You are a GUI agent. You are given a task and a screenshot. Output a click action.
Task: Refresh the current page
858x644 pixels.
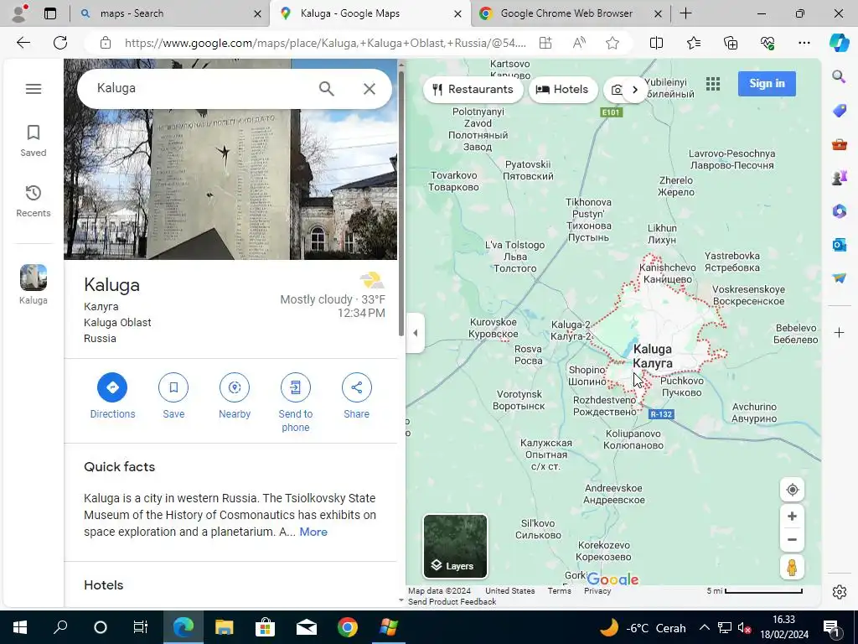pos(60,43)
